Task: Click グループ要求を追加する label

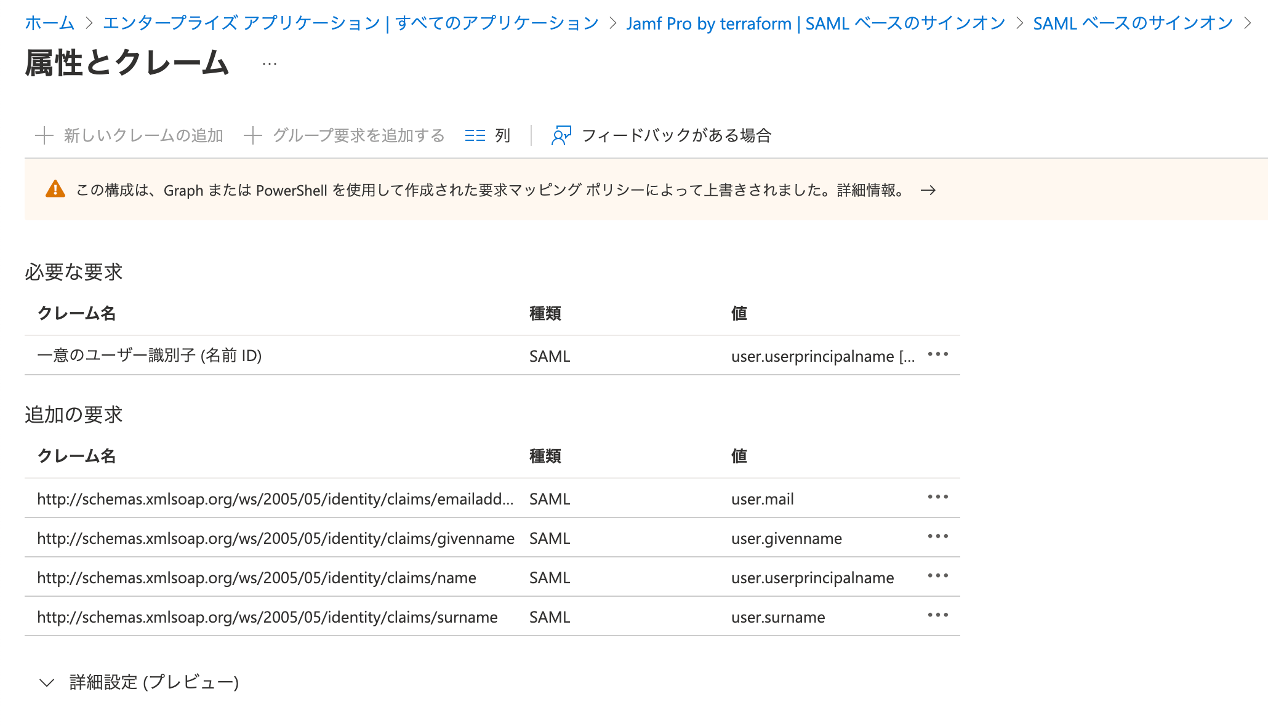Action: [359, 135]
